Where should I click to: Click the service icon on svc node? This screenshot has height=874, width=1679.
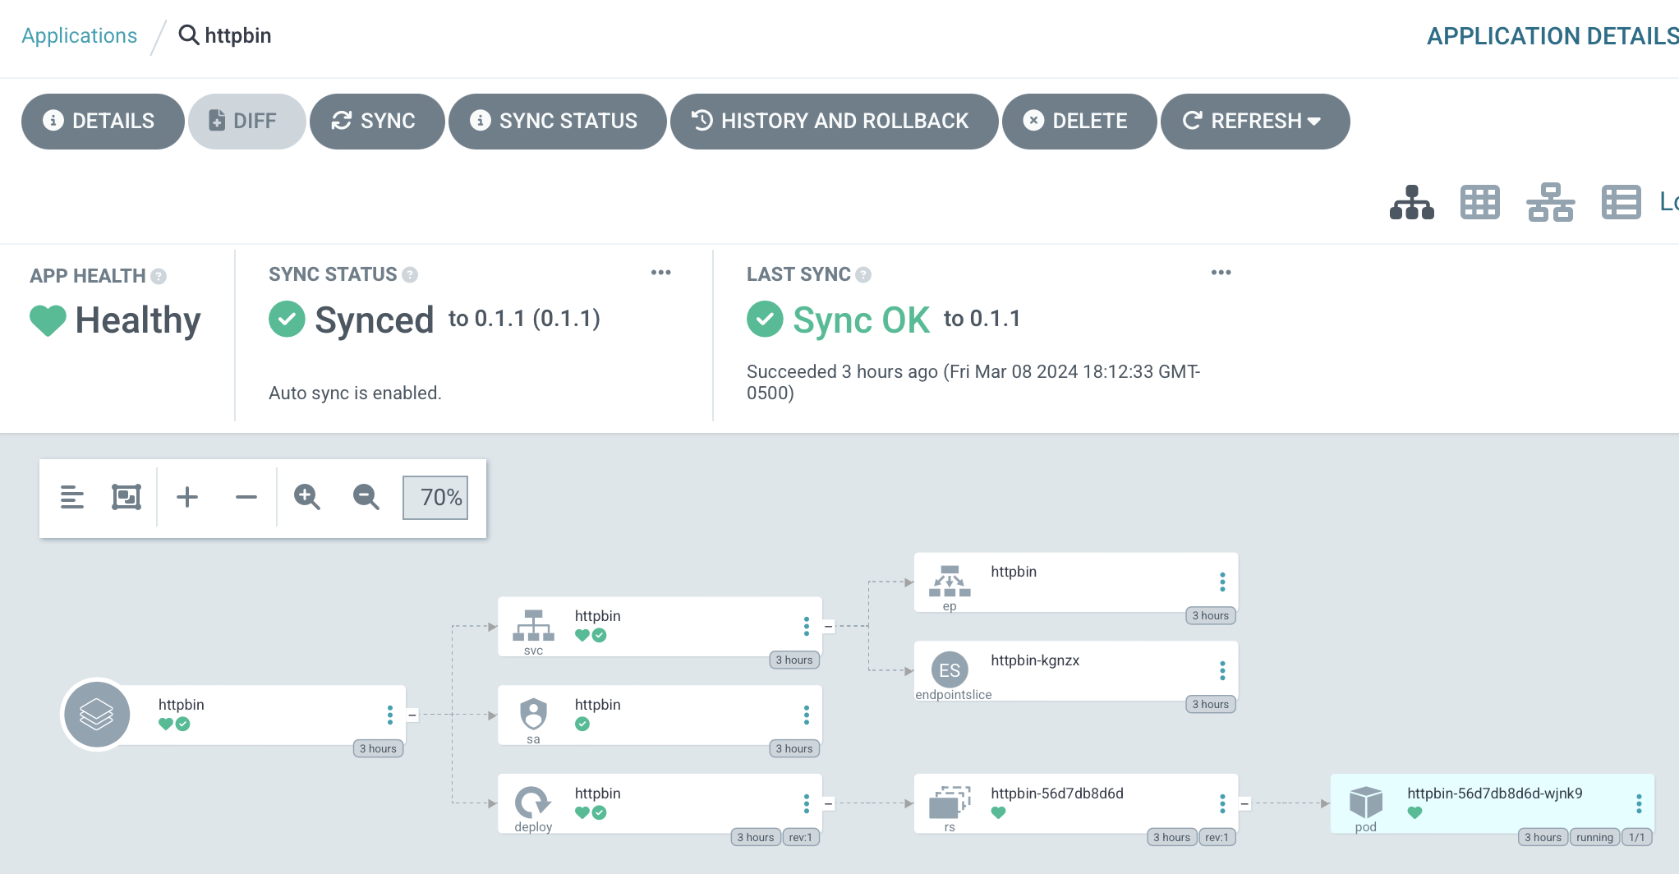coord(534,625)
